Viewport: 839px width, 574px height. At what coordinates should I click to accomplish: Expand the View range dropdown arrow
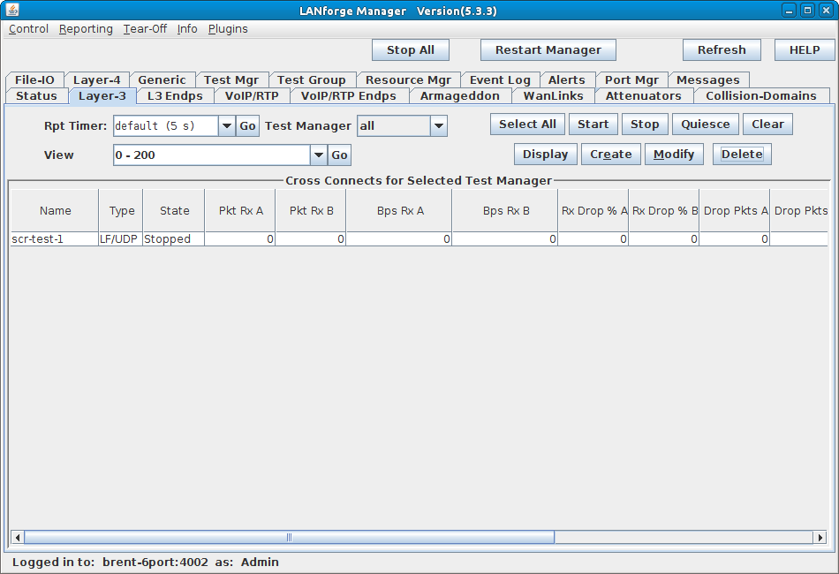[x=318, y=155]
